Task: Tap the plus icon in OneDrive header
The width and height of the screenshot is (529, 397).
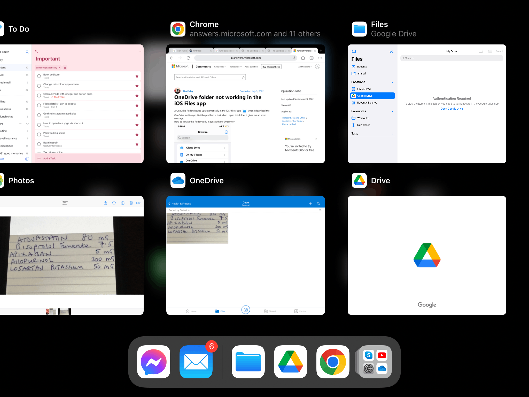Action: pos(310,204)
